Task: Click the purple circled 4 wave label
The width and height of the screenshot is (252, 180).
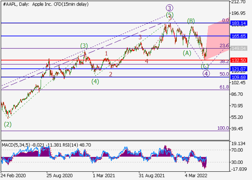Action: point(206,74)
